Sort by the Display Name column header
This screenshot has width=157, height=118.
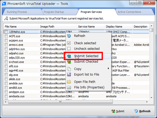point(119,27)
